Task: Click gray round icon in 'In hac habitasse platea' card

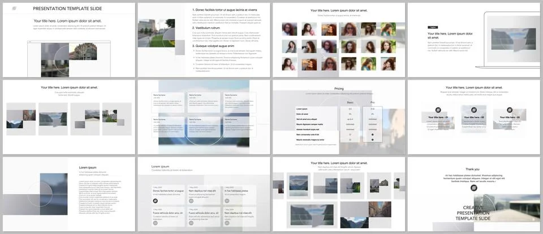Action: click(227, 201)
